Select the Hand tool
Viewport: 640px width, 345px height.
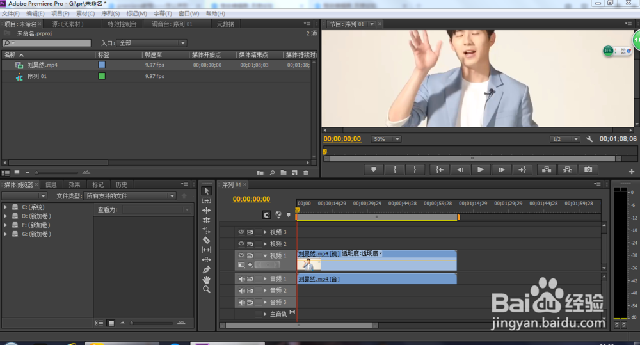pos(207,280)
